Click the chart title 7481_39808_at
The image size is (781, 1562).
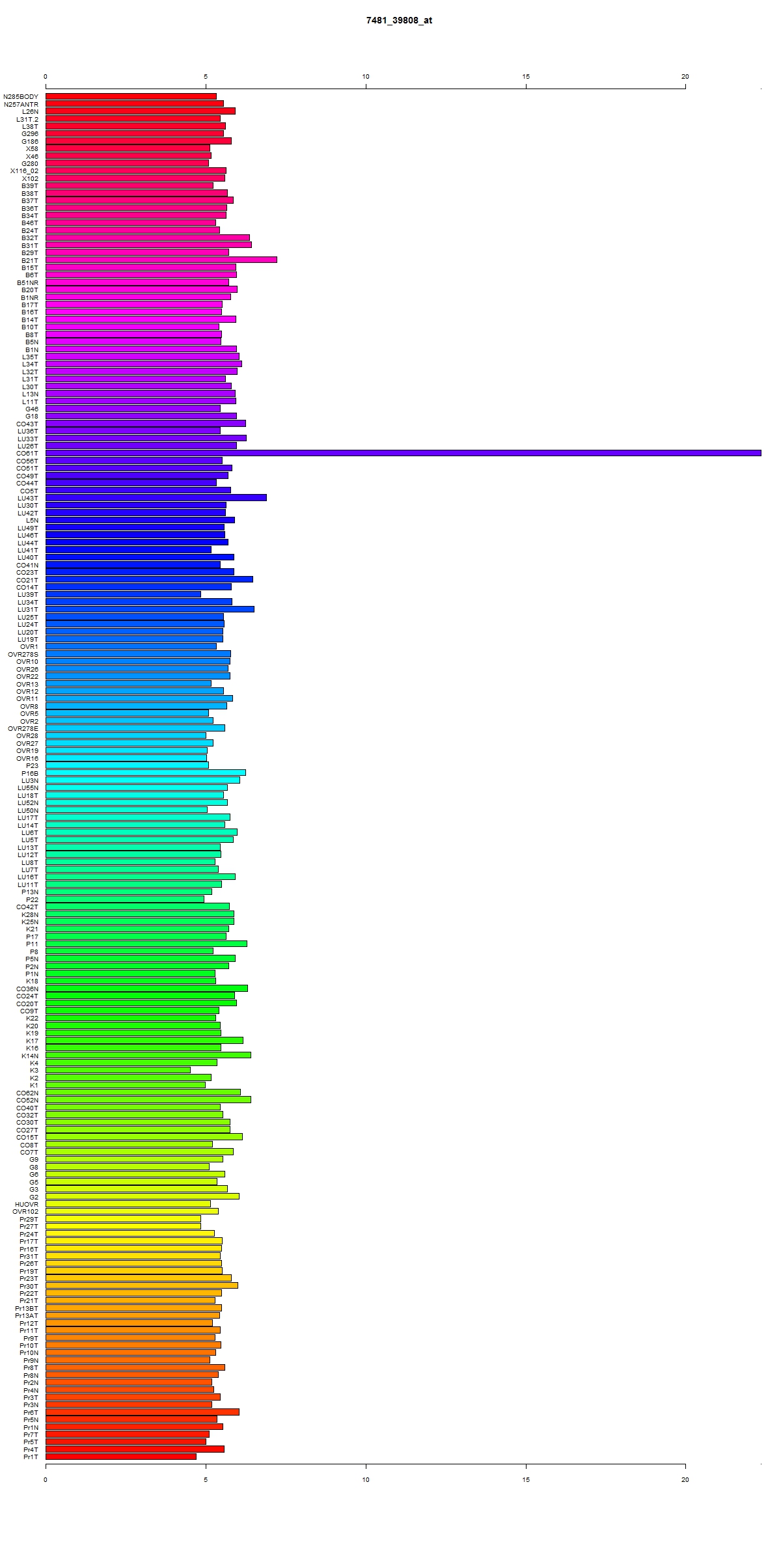pyautogui.click(x=399, y=20)
